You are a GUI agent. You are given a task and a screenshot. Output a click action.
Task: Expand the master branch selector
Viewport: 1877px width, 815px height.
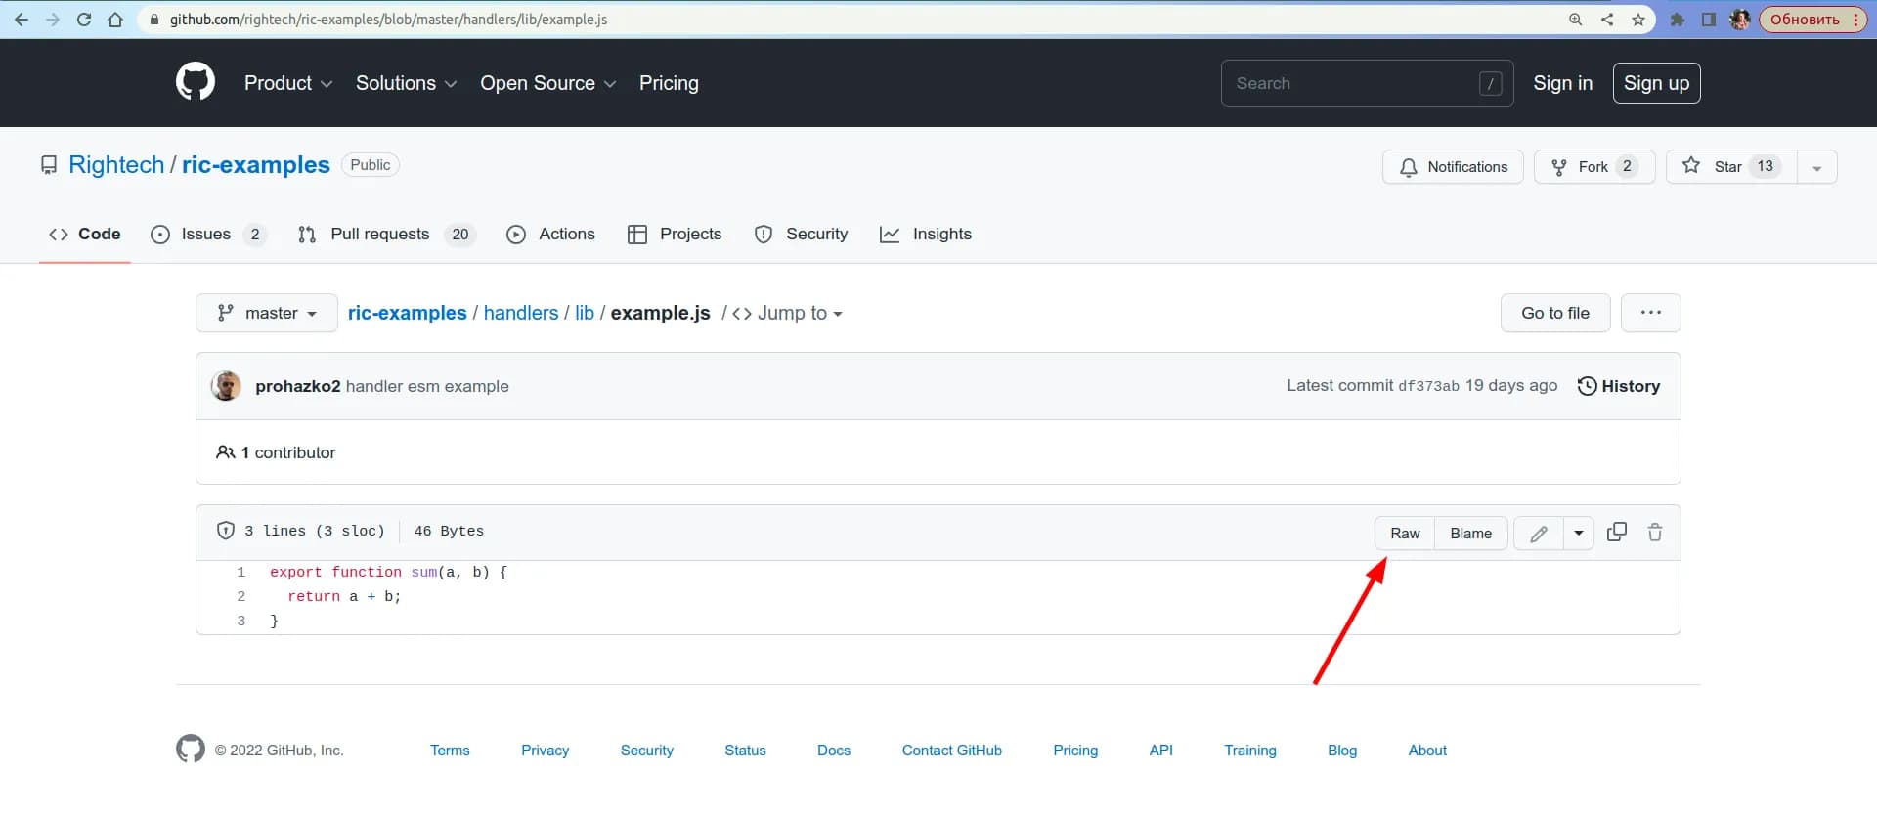(x=267, y=313)
